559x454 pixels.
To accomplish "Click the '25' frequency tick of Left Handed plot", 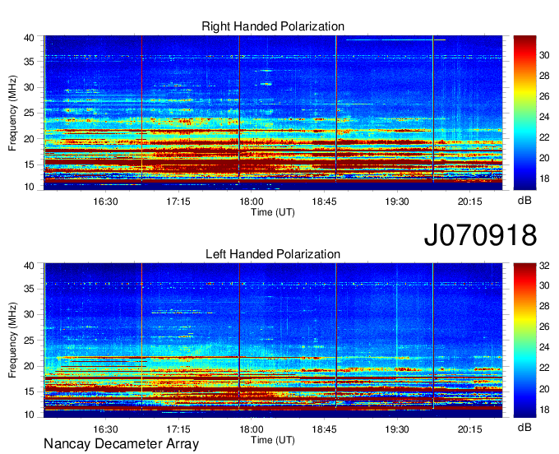I will pyautogui.click(x=29, y=340).
